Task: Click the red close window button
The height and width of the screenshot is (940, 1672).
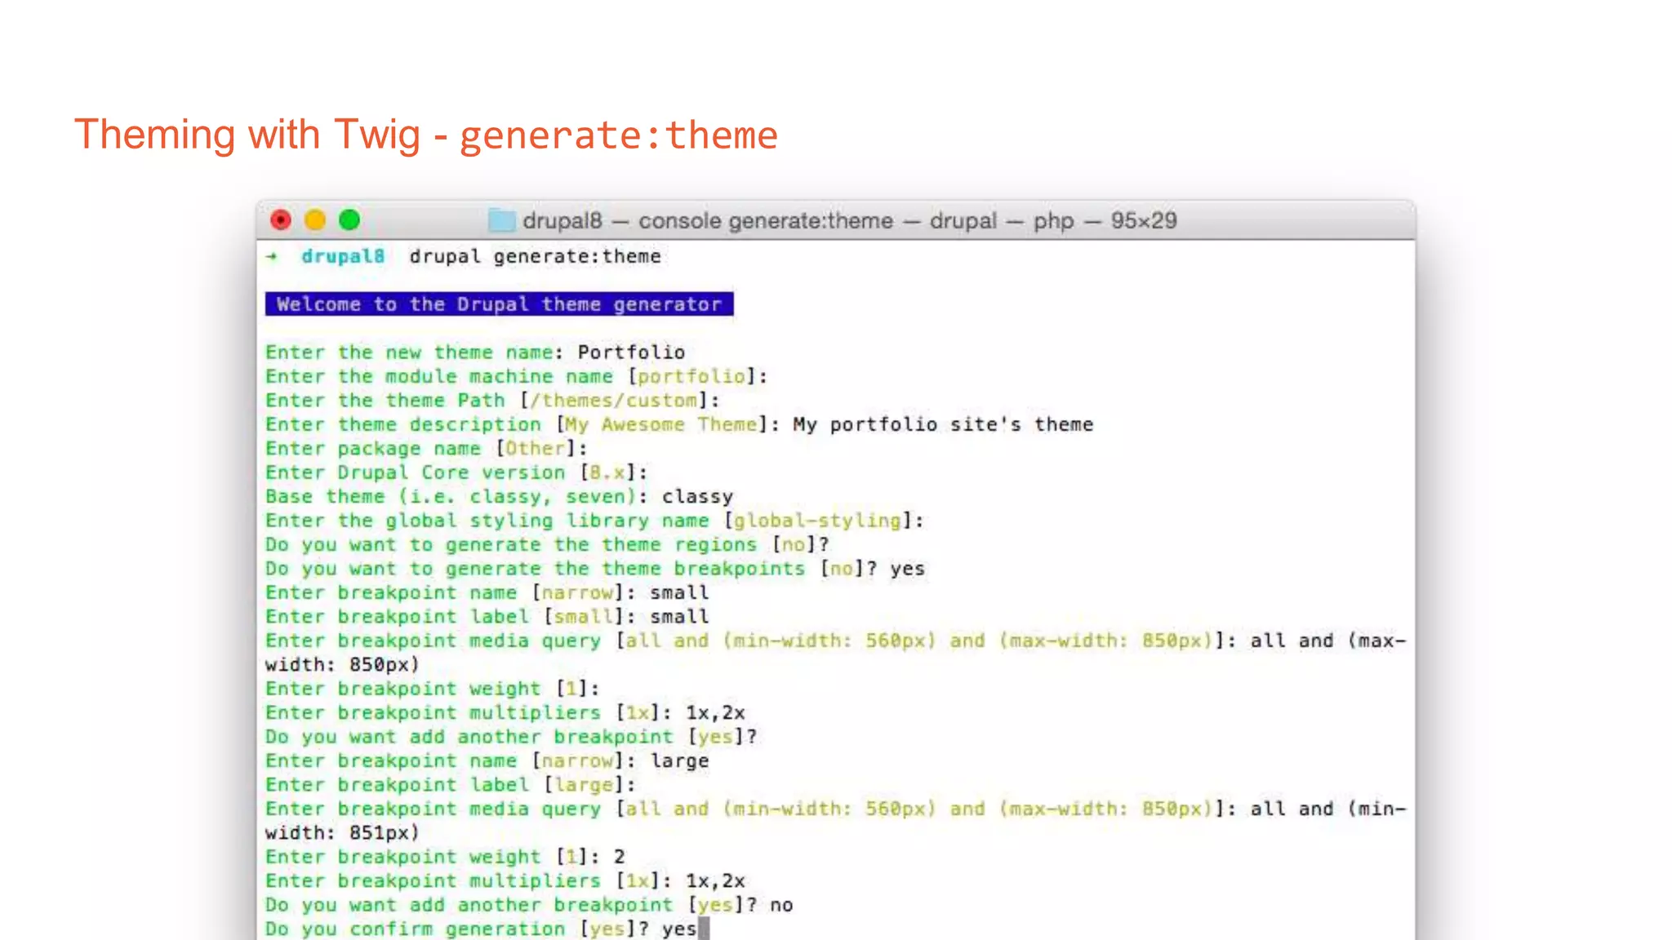Action: [x=281, y=220]
